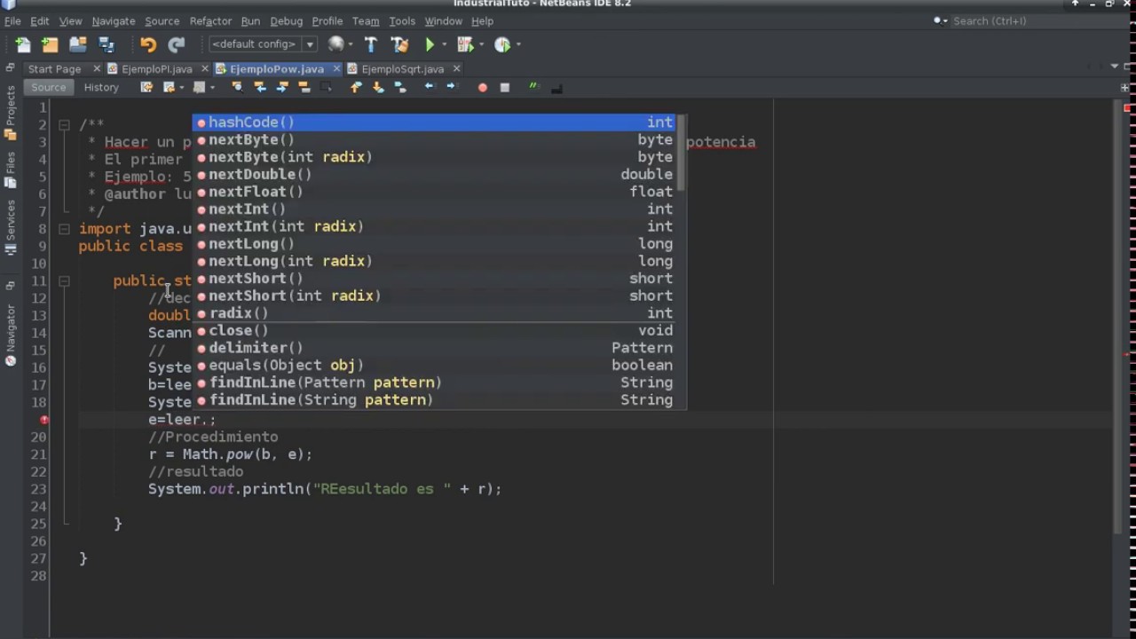Viewport: 1136px width, 639px height.
Task: Collapse the main method fold at line 11
Action: [x=64, y=281]
